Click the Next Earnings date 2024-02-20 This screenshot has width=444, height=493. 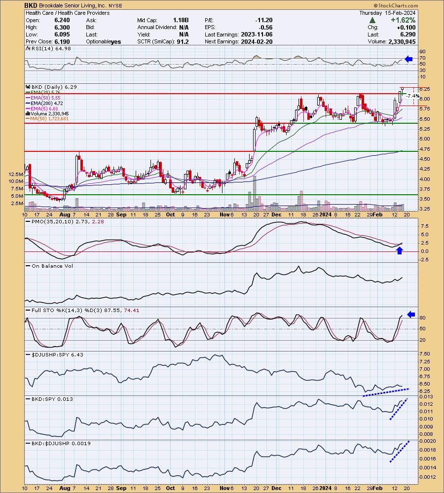[257, 42]
